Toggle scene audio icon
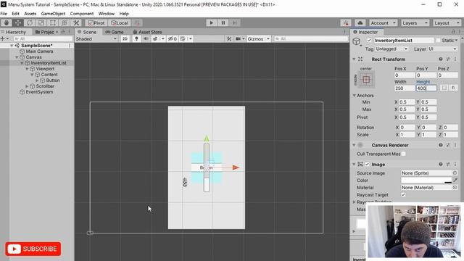The height and width of the screenshot is (261, 464). (x=146, y=38)
